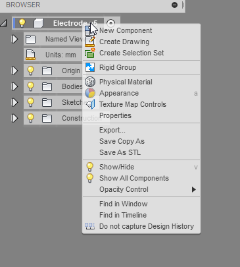Image resolution: width=240 pixels, height=267 pixels.
Task: Click the Show/Hide lightbulb icon in menu
Action: coord(90,167)
